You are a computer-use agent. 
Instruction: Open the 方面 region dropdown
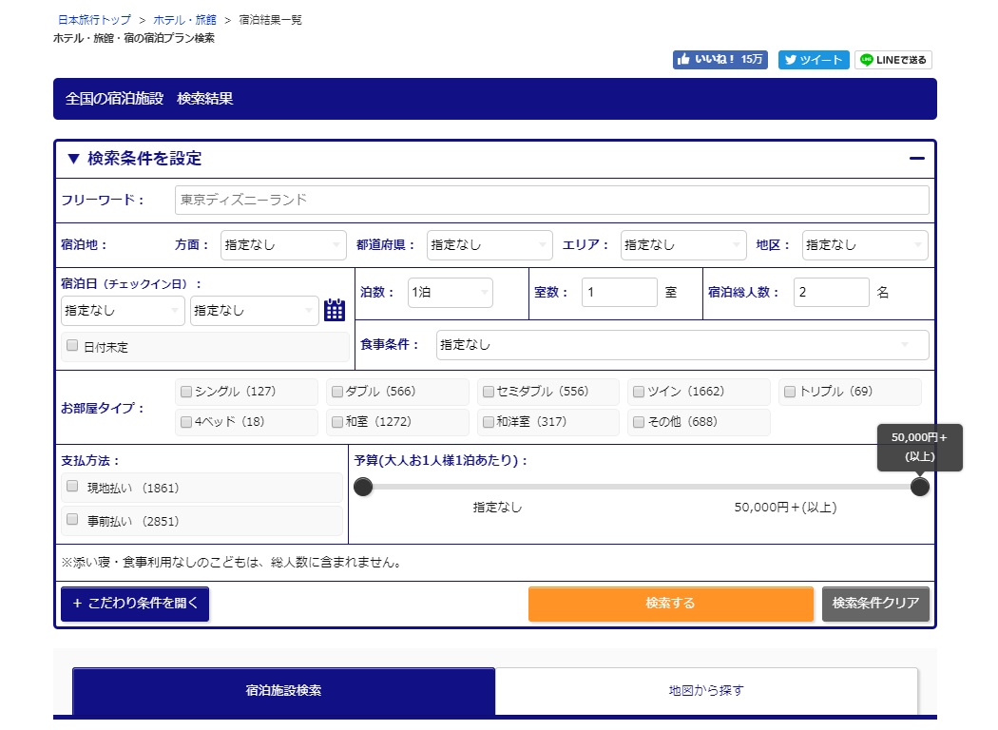click(282, 245)
